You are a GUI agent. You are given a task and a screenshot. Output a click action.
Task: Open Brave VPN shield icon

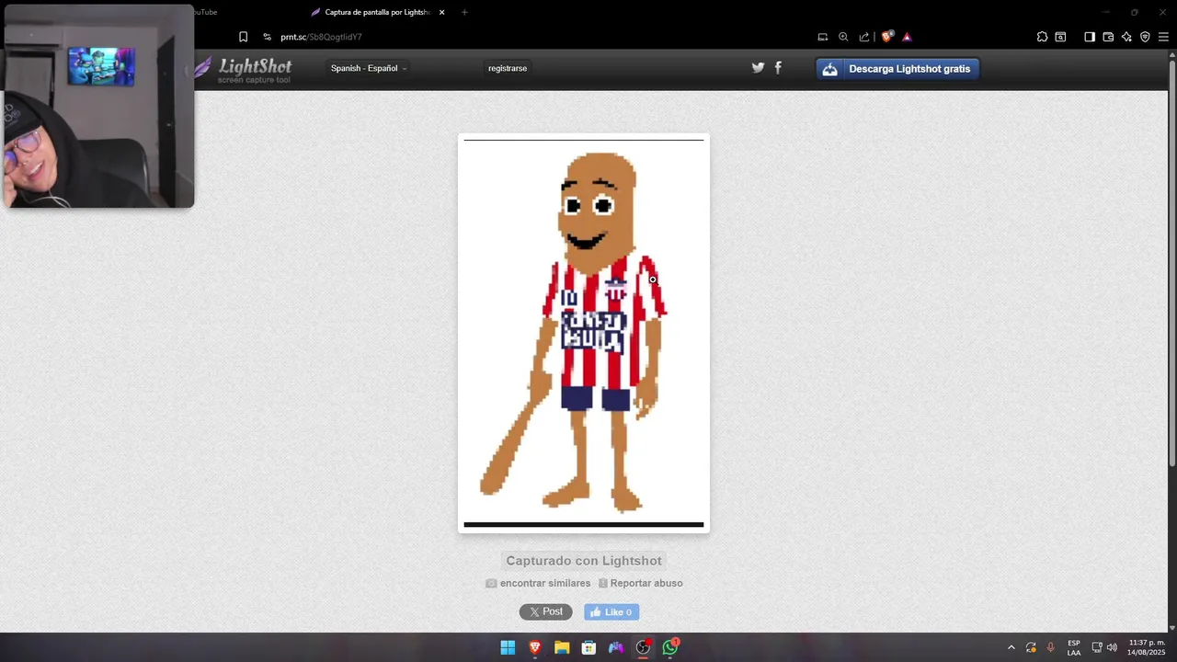(x=1145, y=37)
